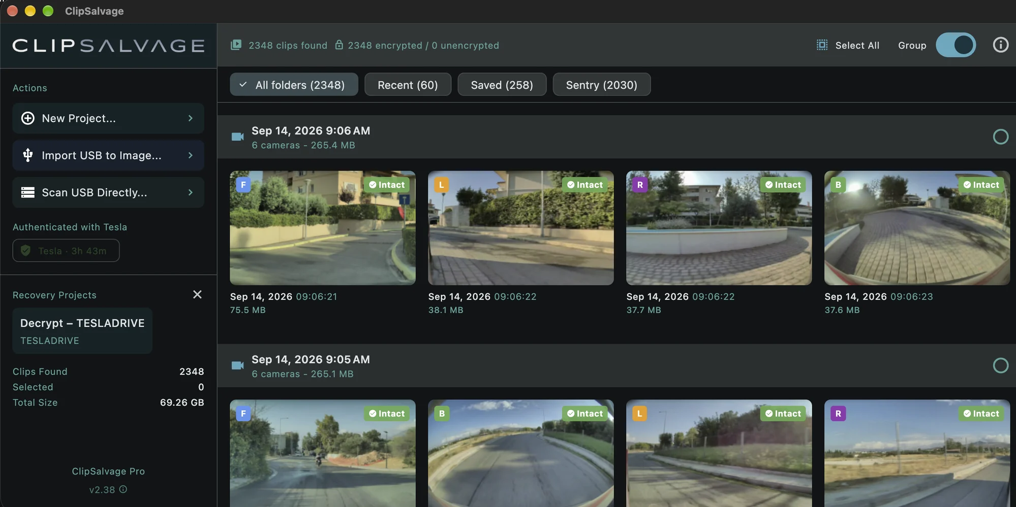Screen dimensions: 1016x507
Task: Click the checkmark in All folders tab
Action: click(243, 85)
